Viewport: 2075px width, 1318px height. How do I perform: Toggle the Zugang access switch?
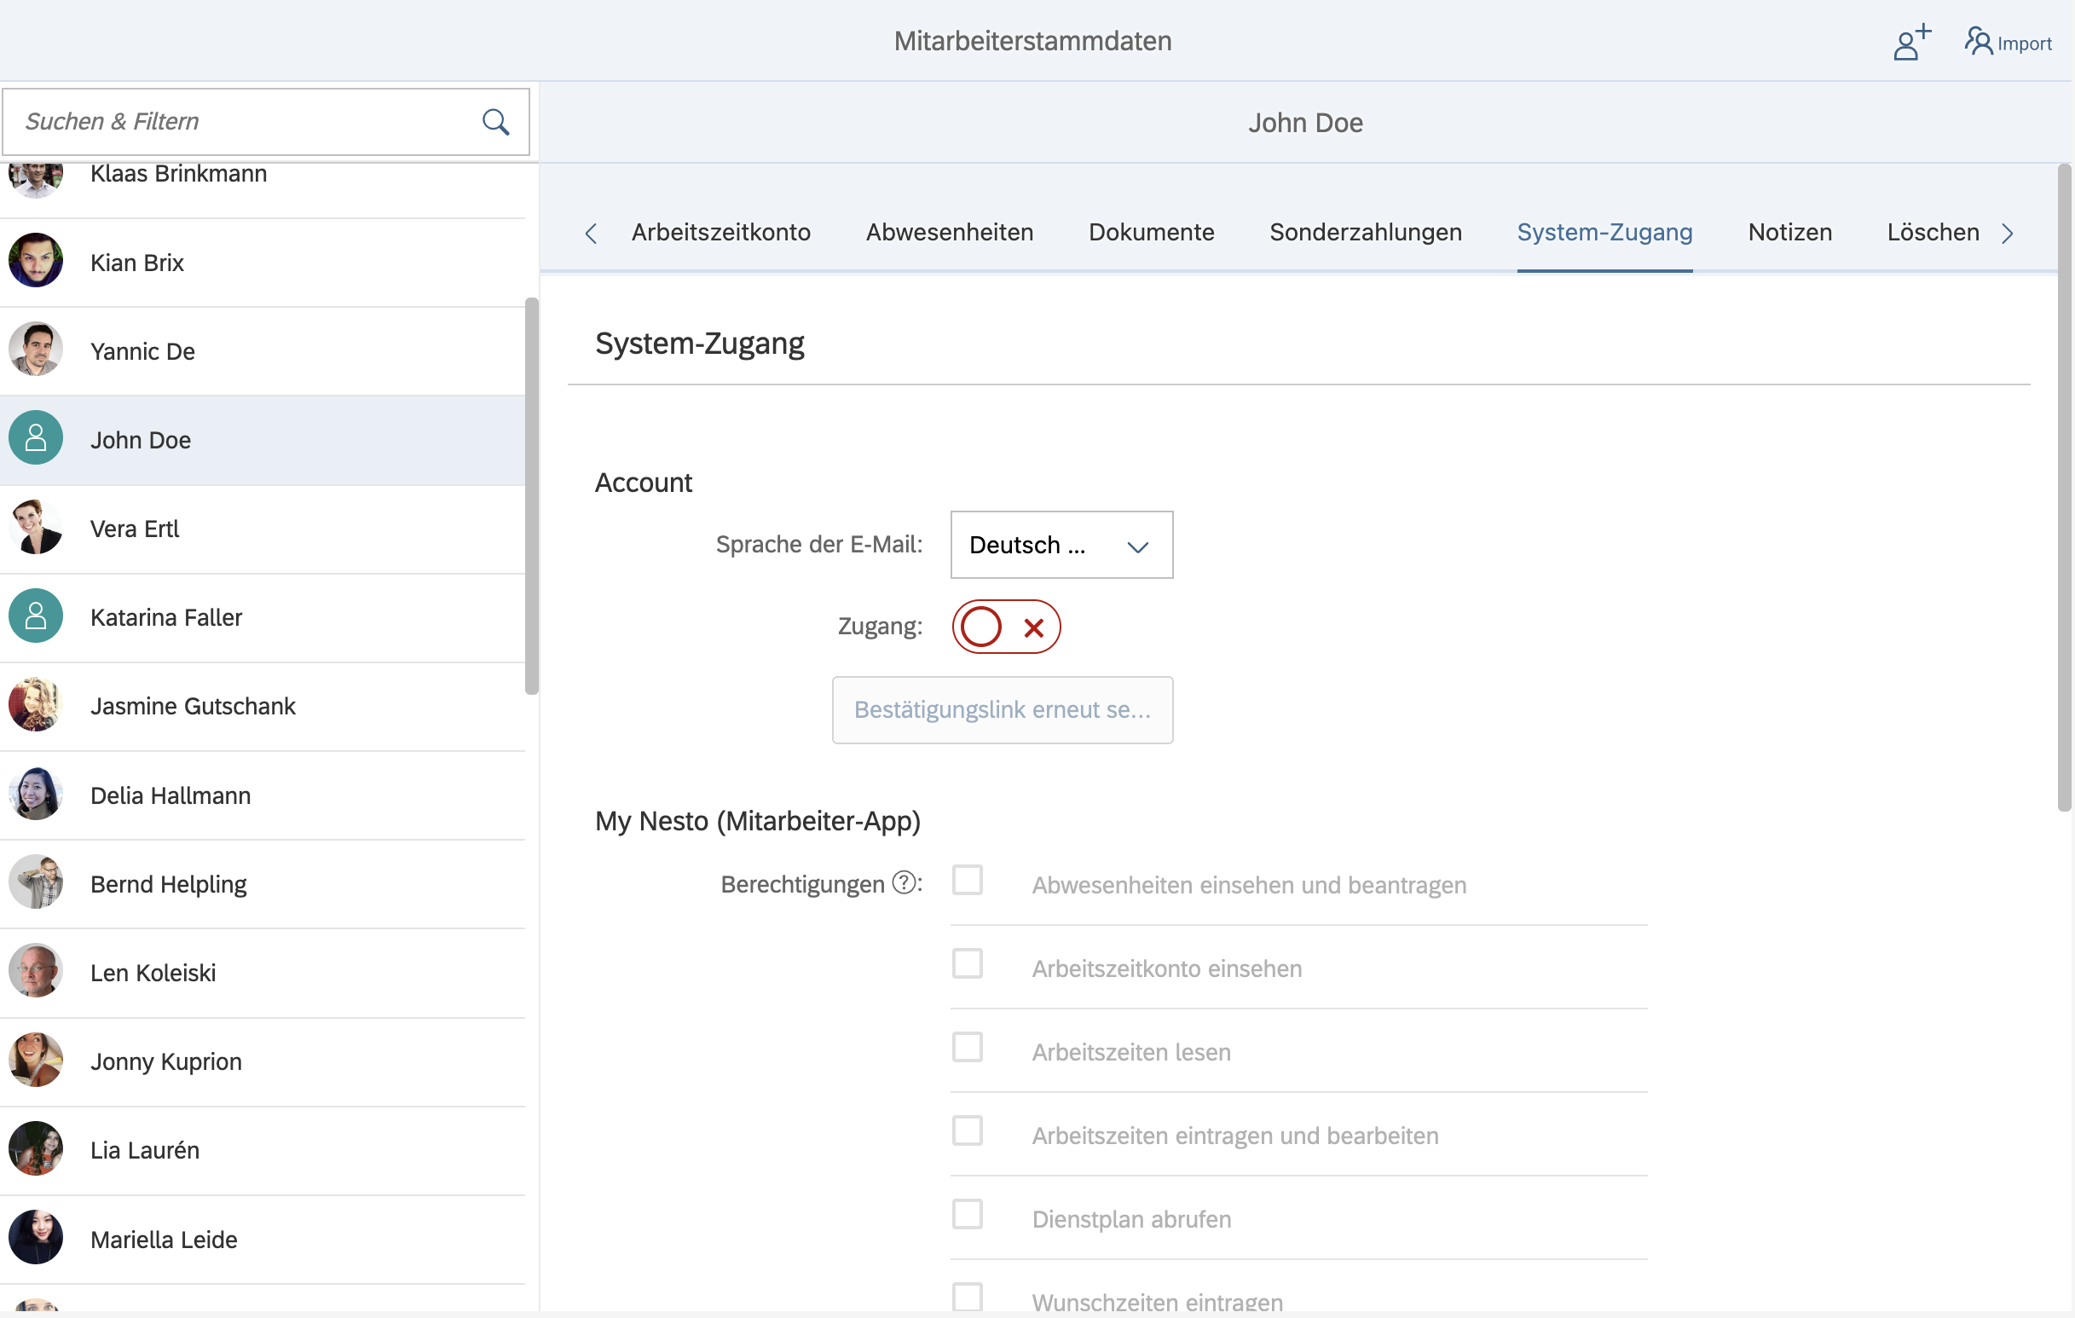1006,627
